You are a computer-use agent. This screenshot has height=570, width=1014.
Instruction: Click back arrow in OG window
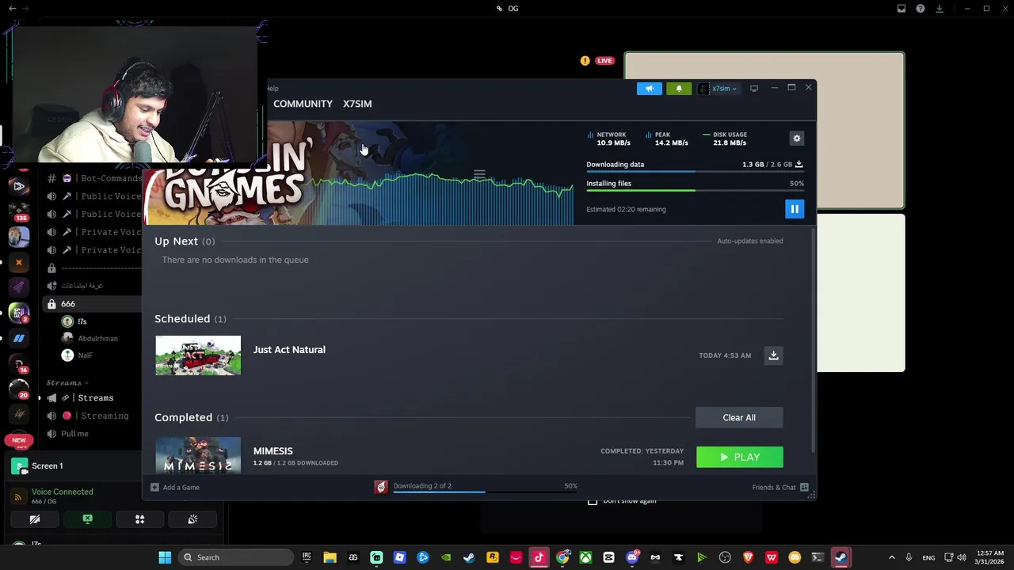12,9
